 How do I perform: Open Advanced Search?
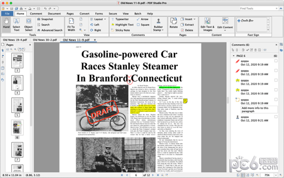(50, 30)
